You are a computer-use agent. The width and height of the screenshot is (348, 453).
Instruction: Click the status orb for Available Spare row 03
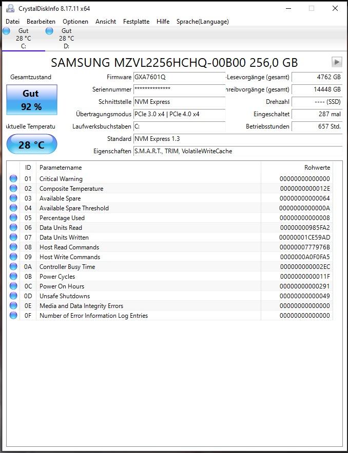(x=13, y=198)
